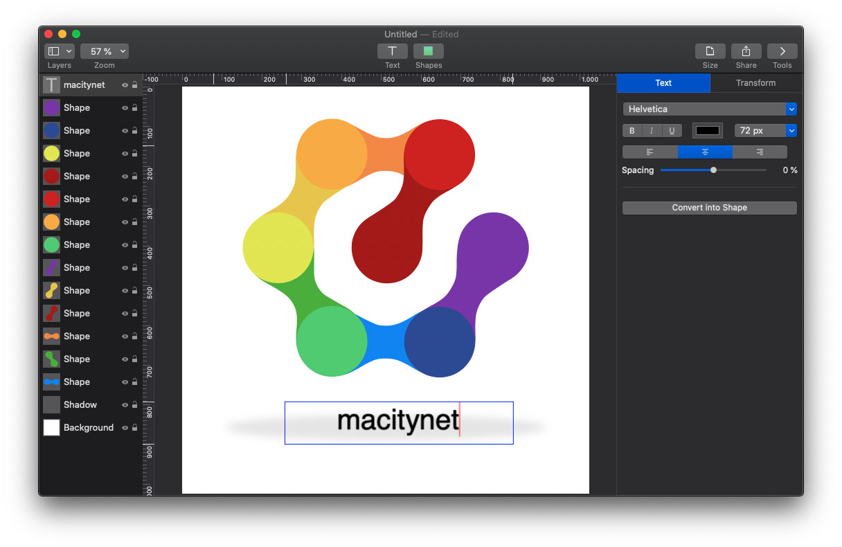Hide the yellow connector Shape layer
Viewport: 842px width, 547px height.
point(125,291)
